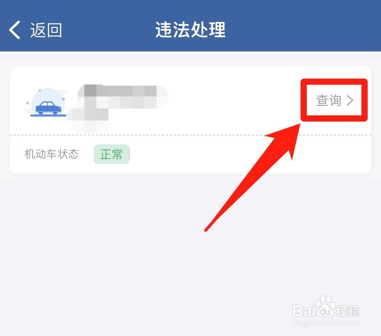Expand via the chevron beside 查询
Screen dimensions: 381x336
[x=350, y=100]
